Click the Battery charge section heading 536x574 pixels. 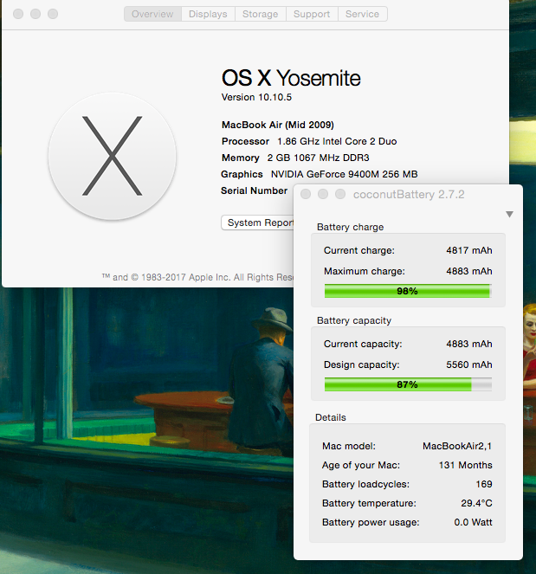click(351, 227)
